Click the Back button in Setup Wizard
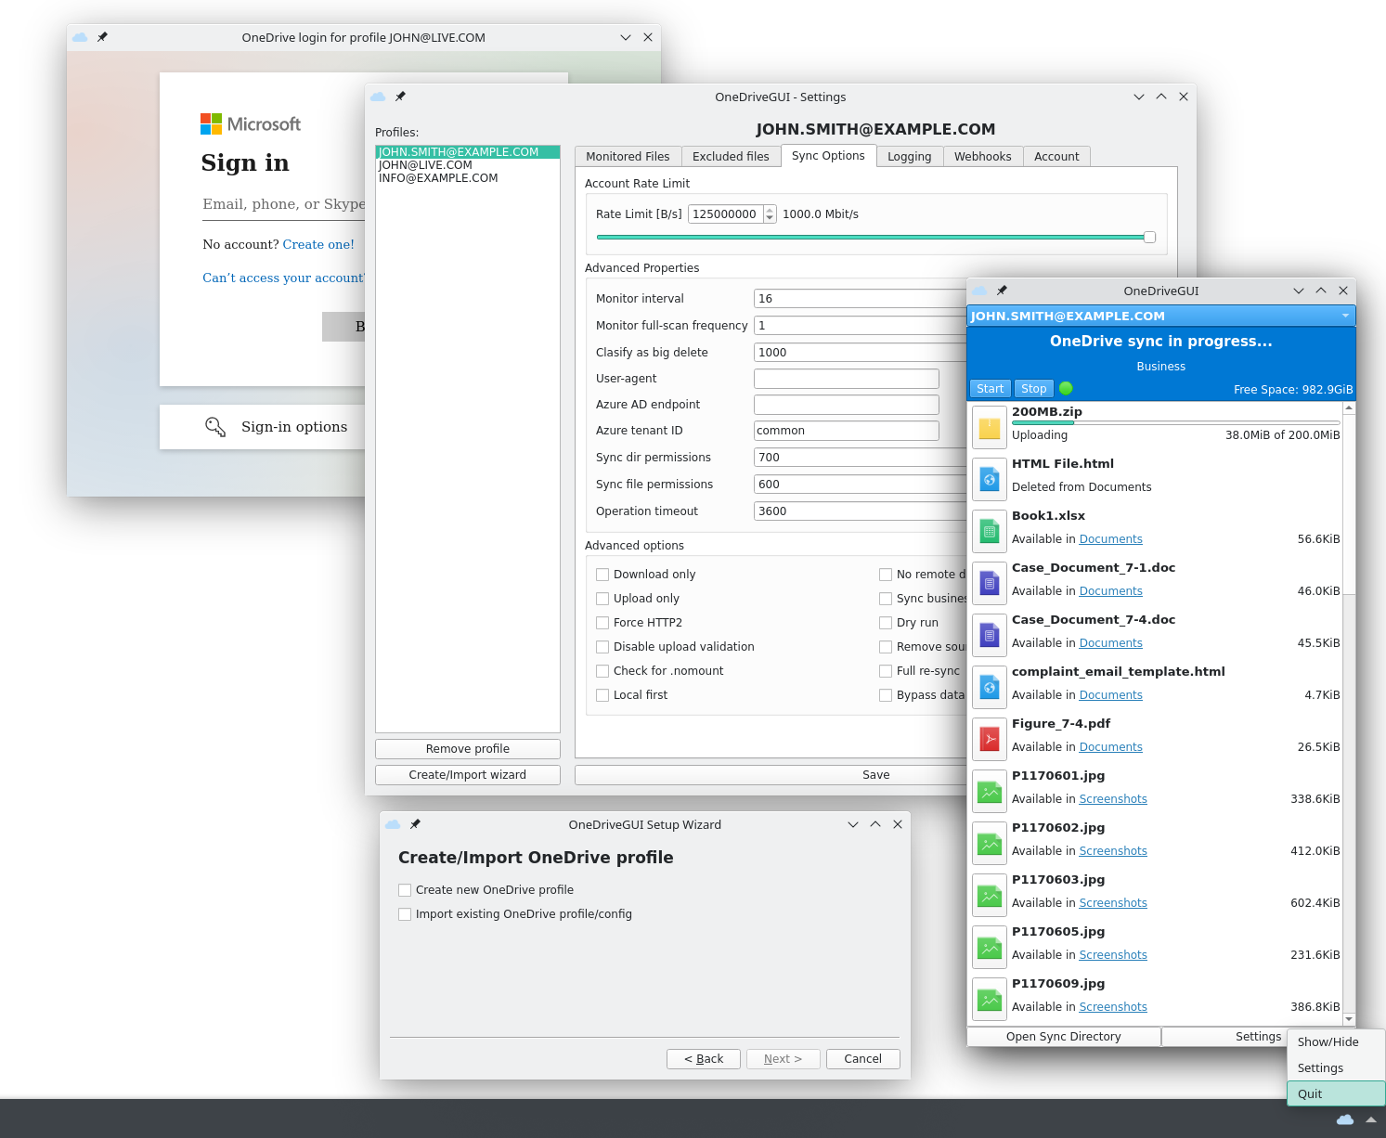Screen dimensions: 1386x1138 [x=704, y=1058]
